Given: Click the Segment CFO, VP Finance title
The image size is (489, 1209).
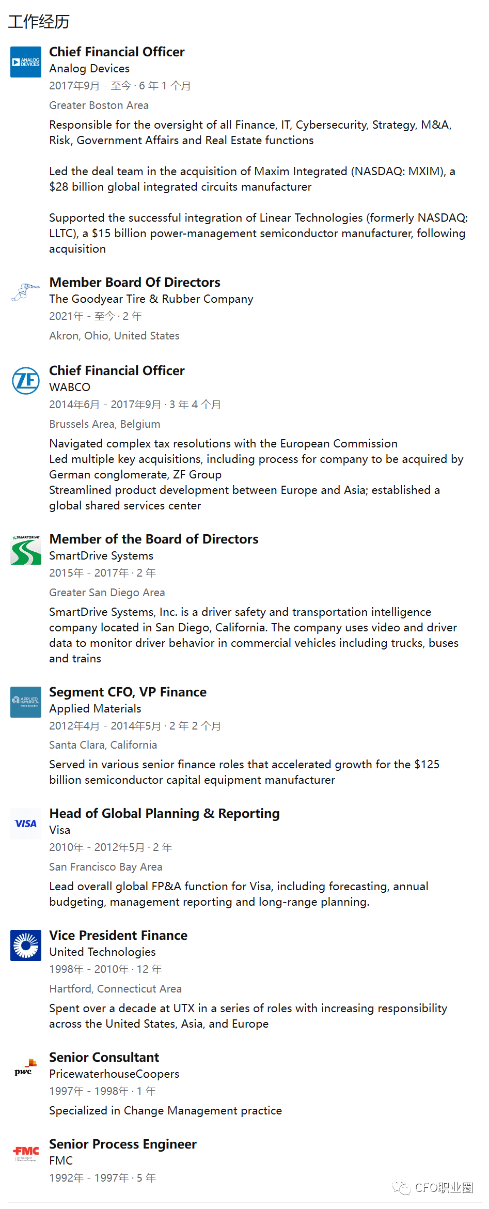Looking at the screenshot, I should 128,692.
